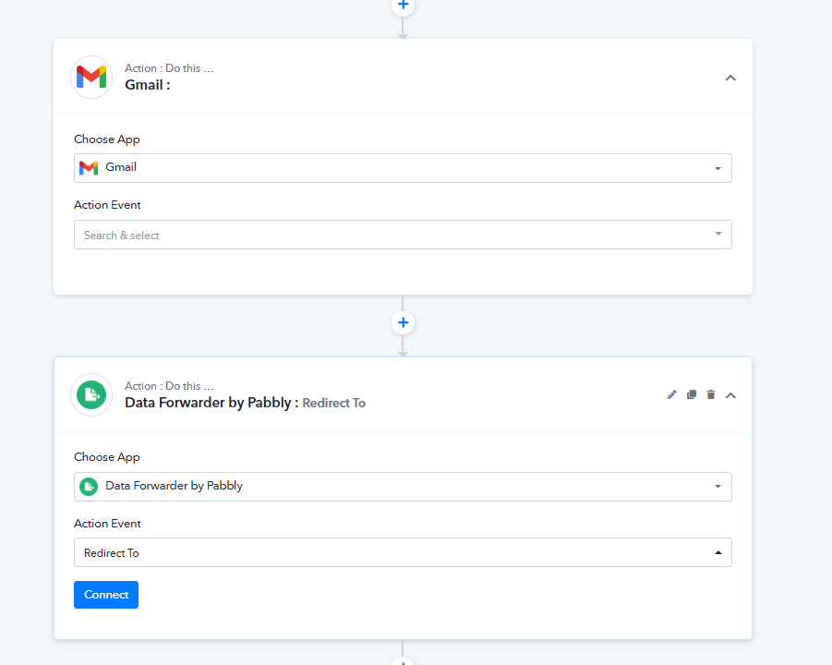Open the Redirect To action event dropdown
The height and width of the screenshot is (665, 832).
[403, 552]
